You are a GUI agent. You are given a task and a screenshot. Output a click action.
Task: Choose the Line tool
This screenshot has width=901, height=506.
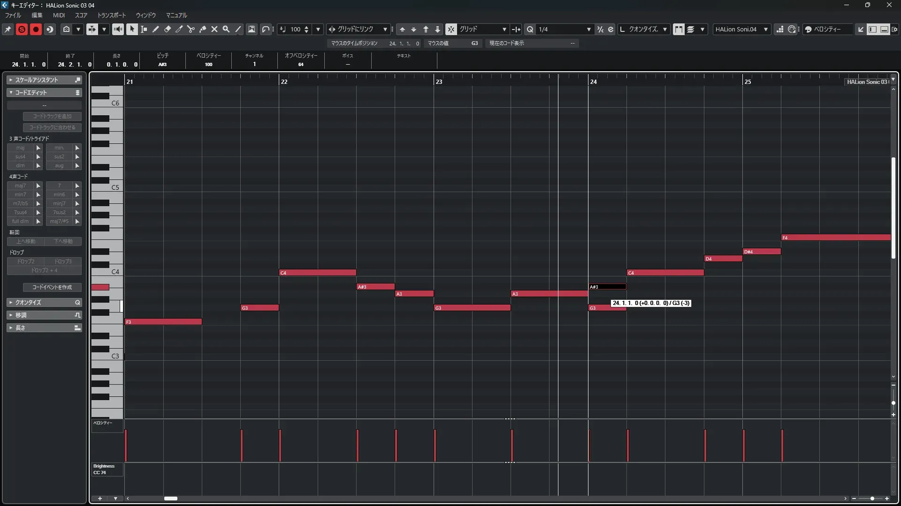pos(238,29)
